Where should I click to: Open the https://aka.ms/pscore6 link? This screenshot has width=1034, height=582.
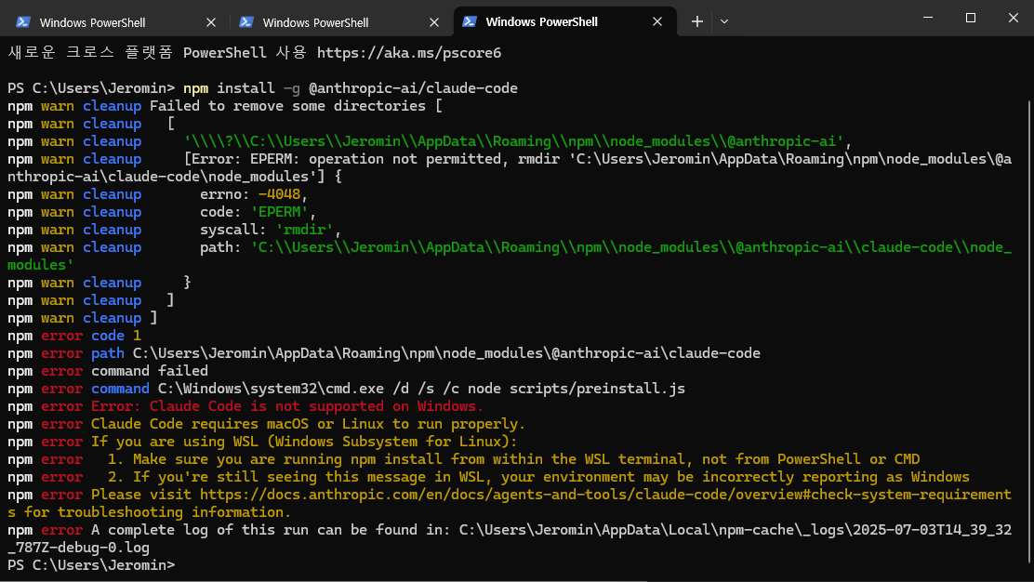tap(409, 53)
